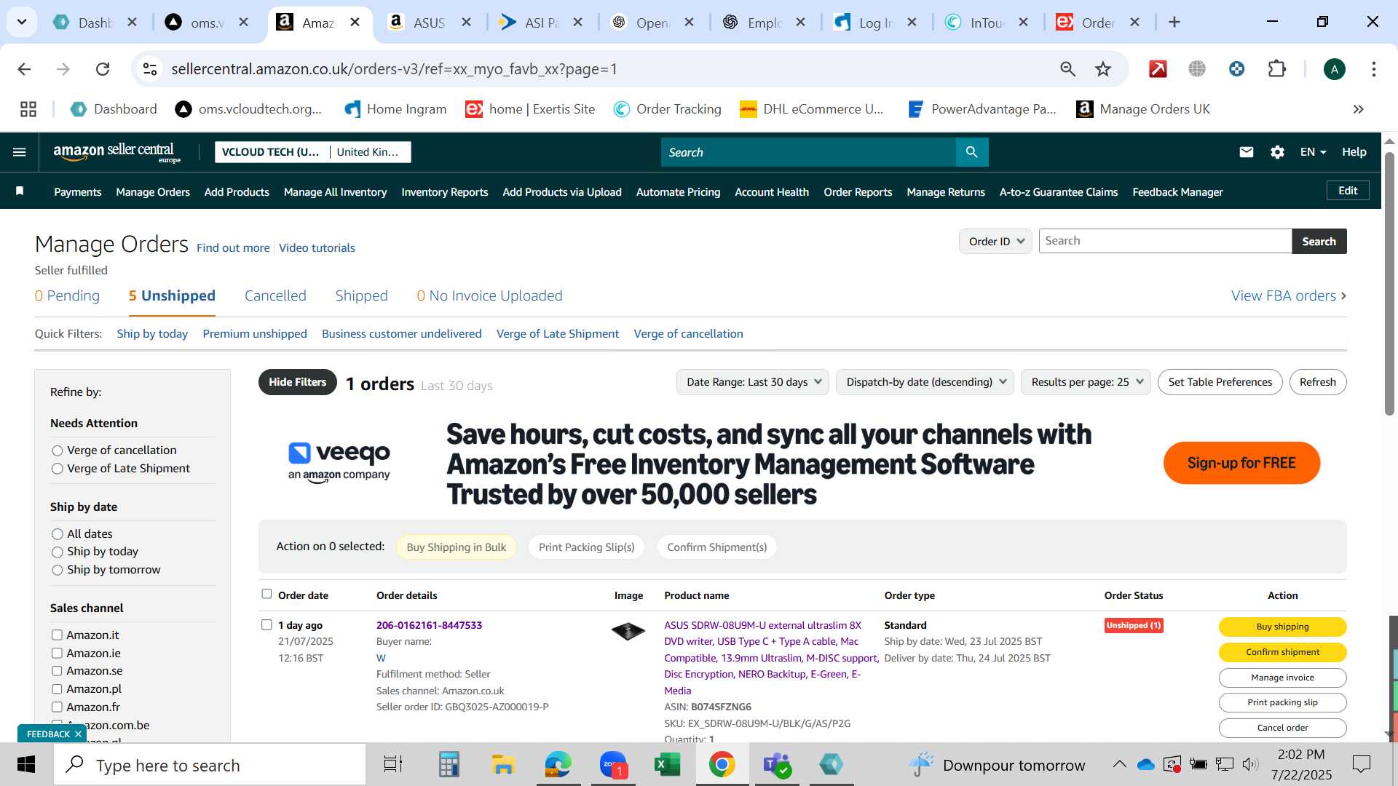This screenshot has height=786, width=1398.
Task: Bookmark this page with the star icon
Action: click(1103, 69)
